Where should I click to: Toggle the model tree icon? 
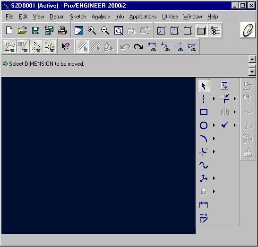(215, 30)
